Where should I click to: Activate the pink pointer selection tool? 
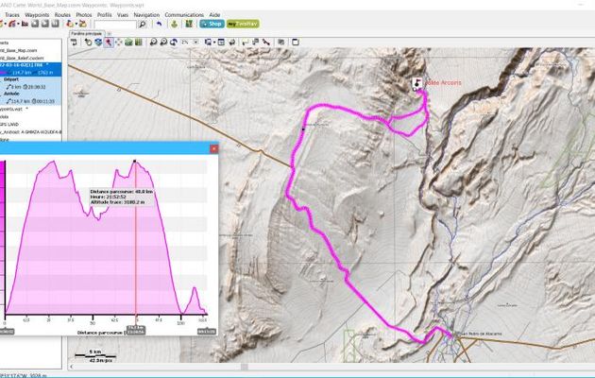tap(109, 42)
